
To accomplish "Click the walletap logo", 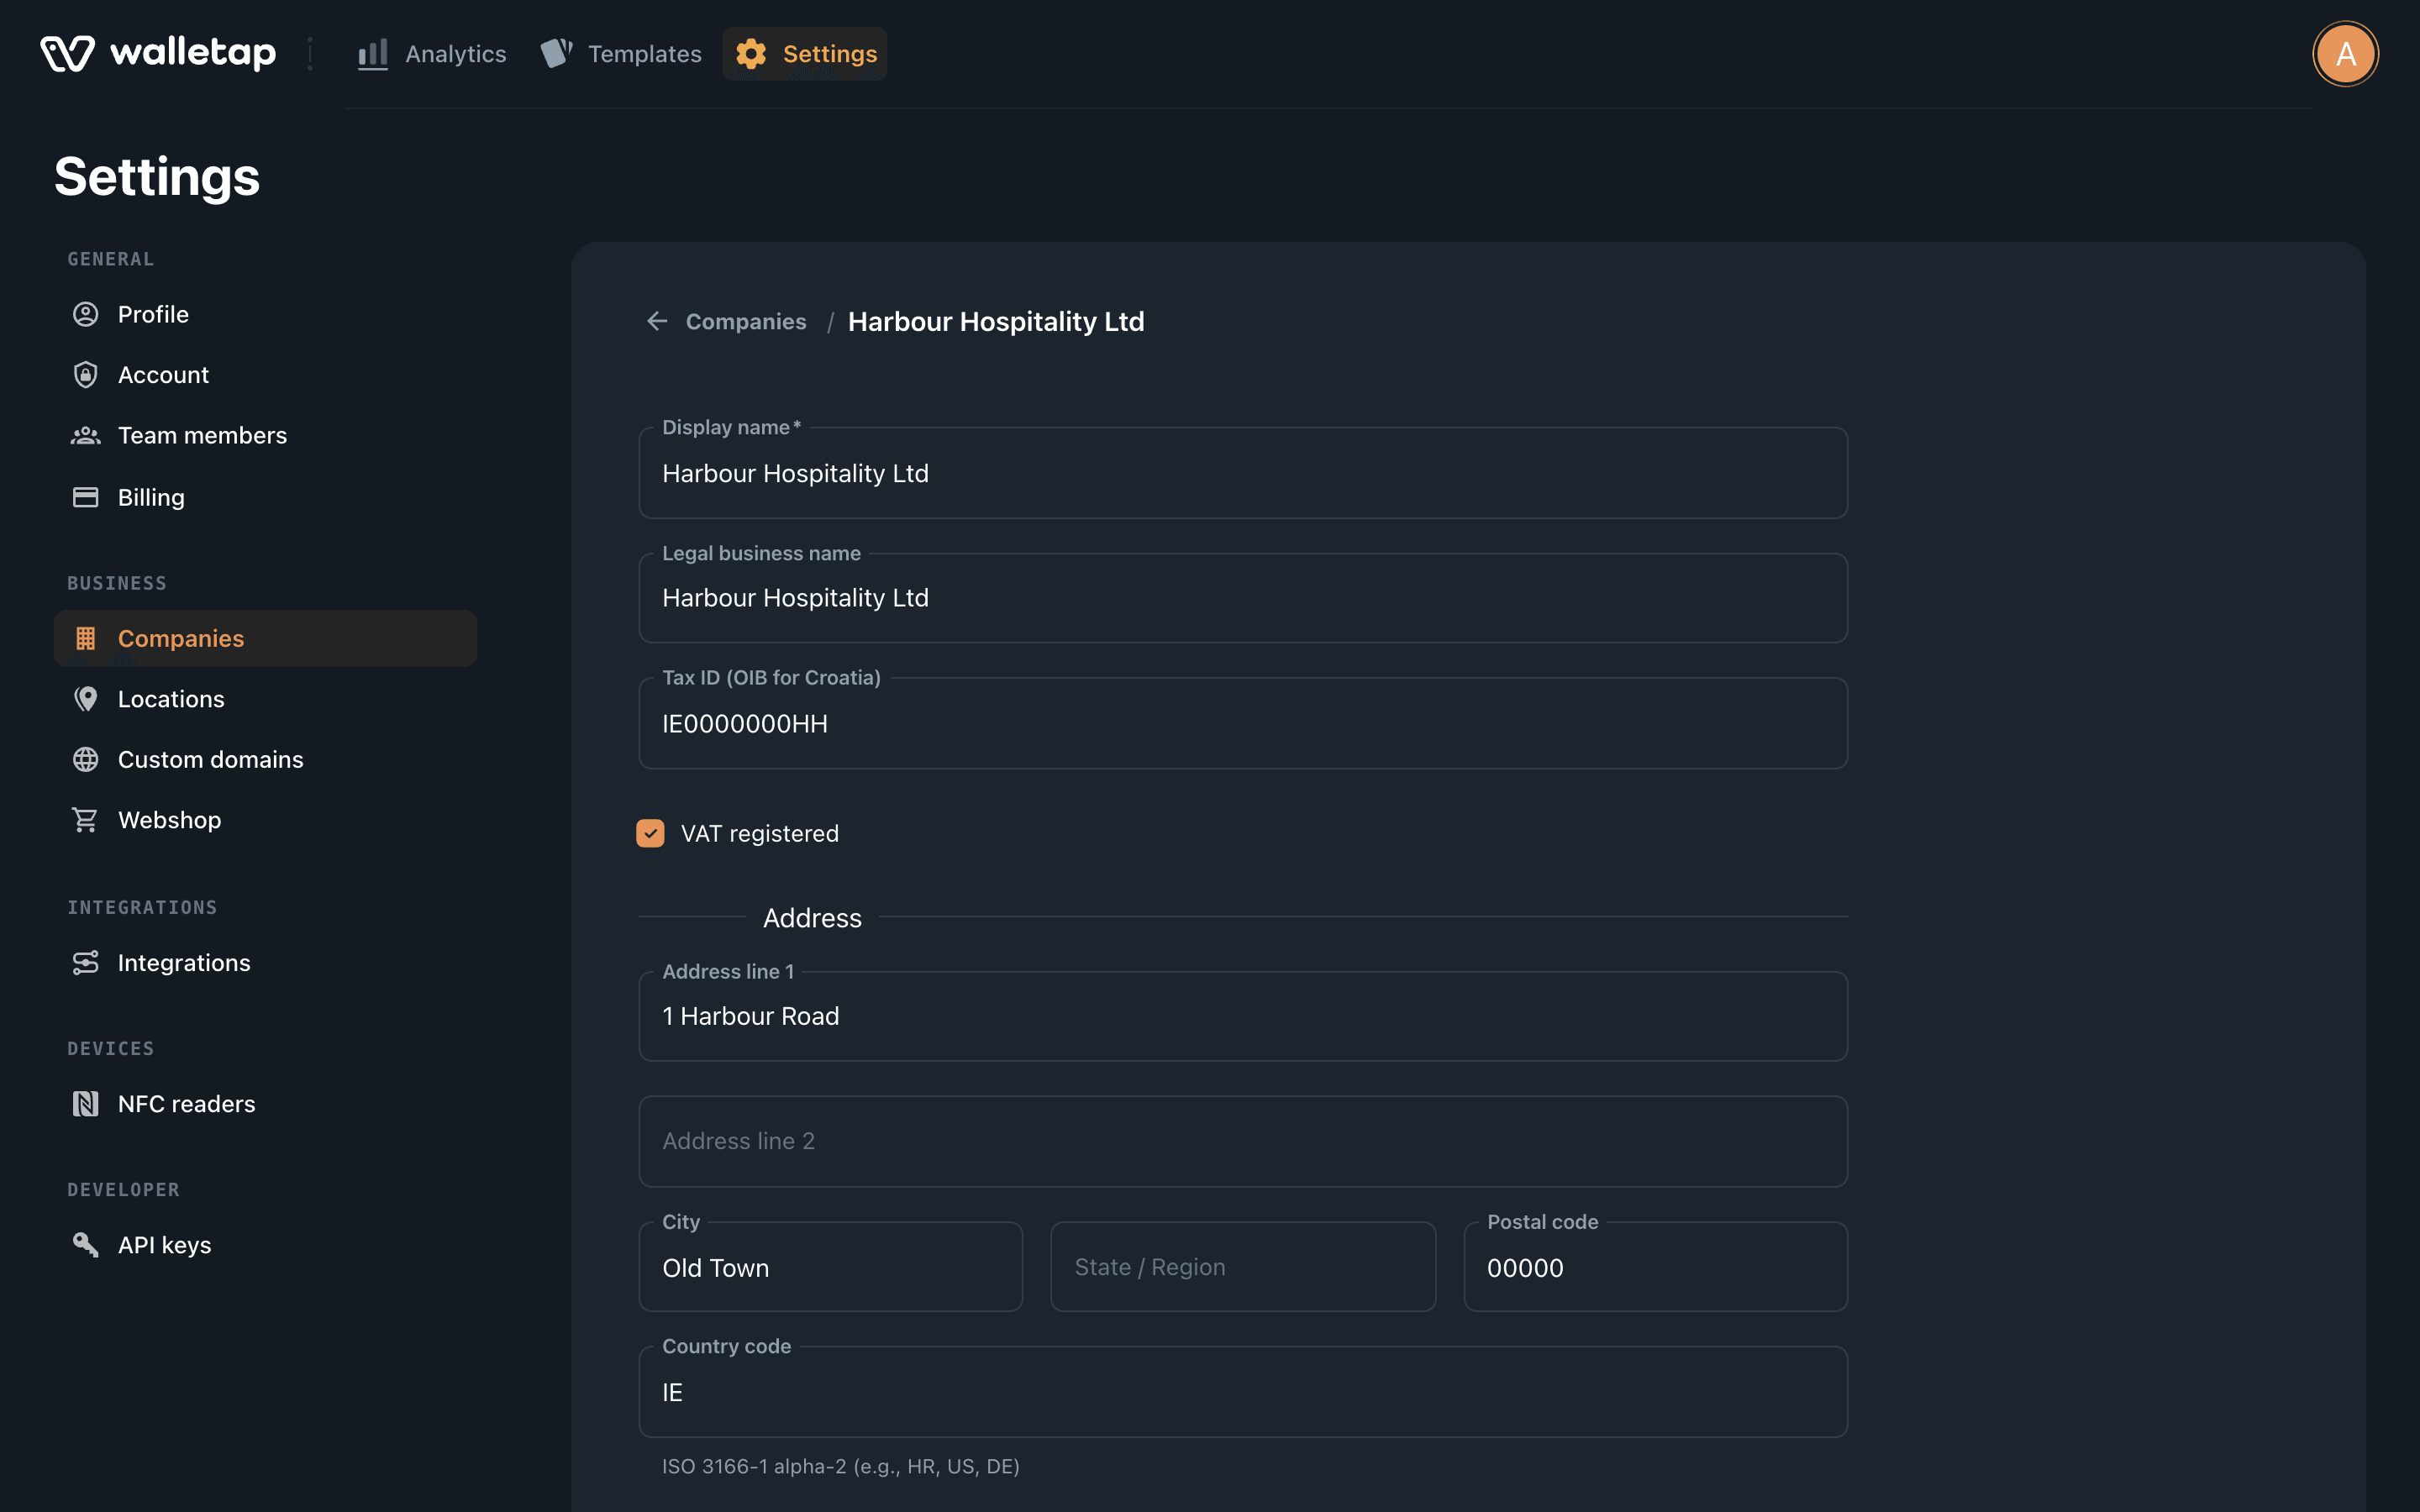I will [158, 53].
